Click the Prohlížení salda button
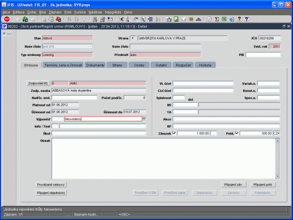This screenshot has width=293, height=220. pyautogui.click(x=175, y=193)
